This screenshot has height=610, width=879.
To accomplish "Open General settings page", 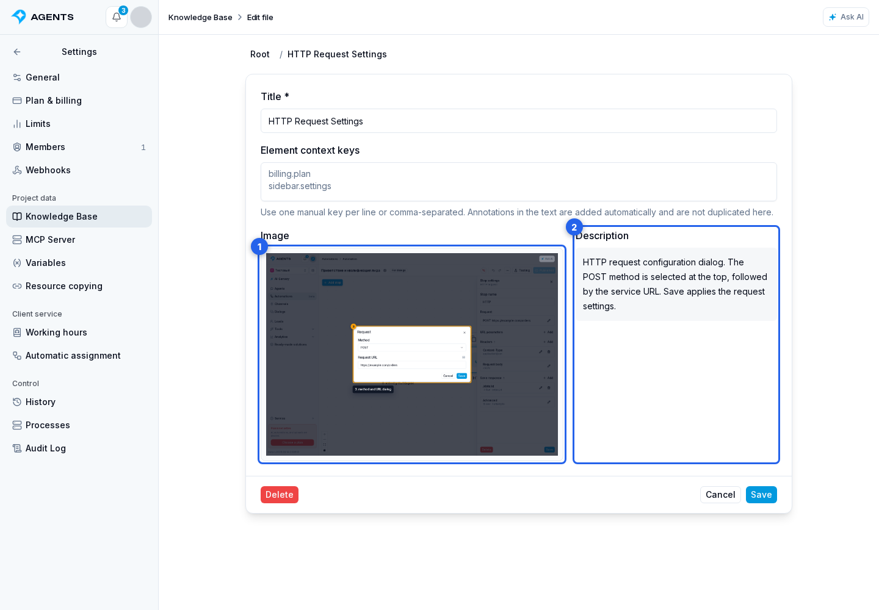I will (79, 77).
